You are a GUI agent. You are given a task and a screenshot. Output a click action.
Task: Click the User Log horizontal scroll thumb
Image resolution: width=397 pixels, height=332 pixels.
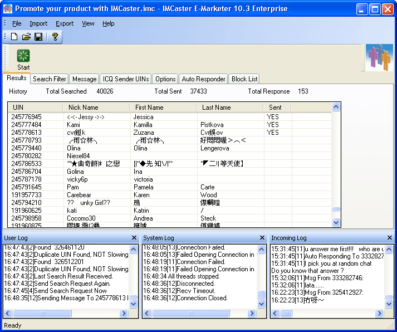point(42,313)
